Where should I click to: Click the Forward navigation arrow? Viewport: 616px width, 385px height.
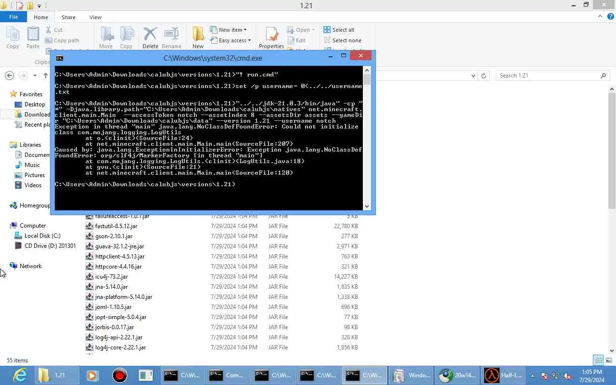(23, 76)
